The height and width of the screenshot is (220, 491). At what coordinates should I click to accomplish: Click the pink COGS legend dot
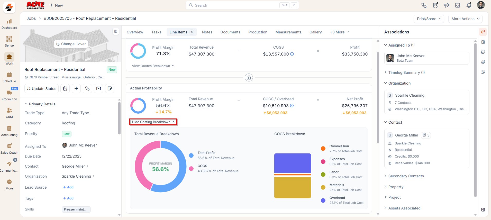(191, 169)
